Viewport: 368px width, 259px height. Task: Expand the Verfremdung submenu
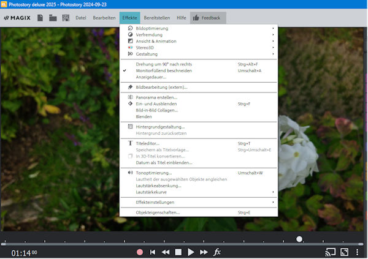[x=199, y=35]
